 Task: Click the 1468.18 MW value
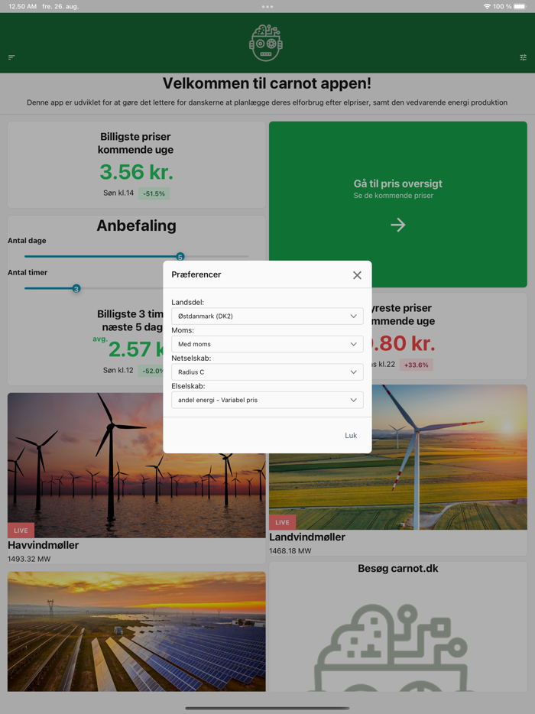[x=290, y=550]
